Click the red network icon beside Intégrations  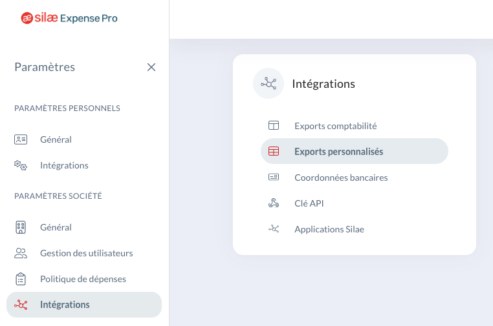point(21,305)
